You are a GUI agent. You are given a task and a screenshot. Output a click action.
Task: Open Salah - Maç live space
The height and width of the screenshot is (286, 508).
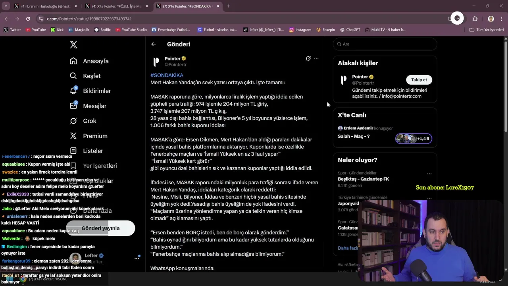coord(354,136)
